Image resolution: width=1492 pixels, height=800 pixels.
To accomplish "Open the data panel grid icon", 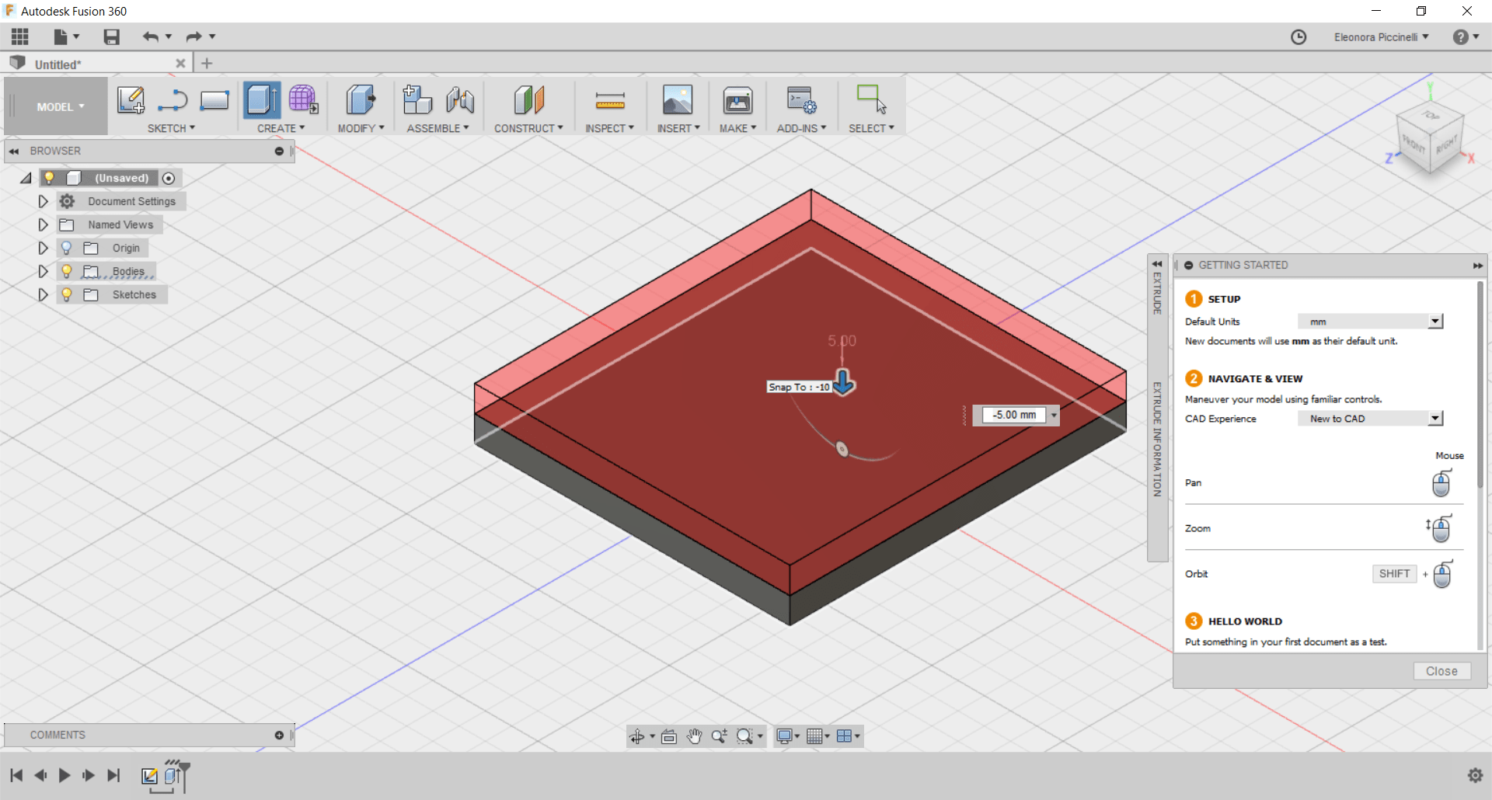I will click(19, 37).
